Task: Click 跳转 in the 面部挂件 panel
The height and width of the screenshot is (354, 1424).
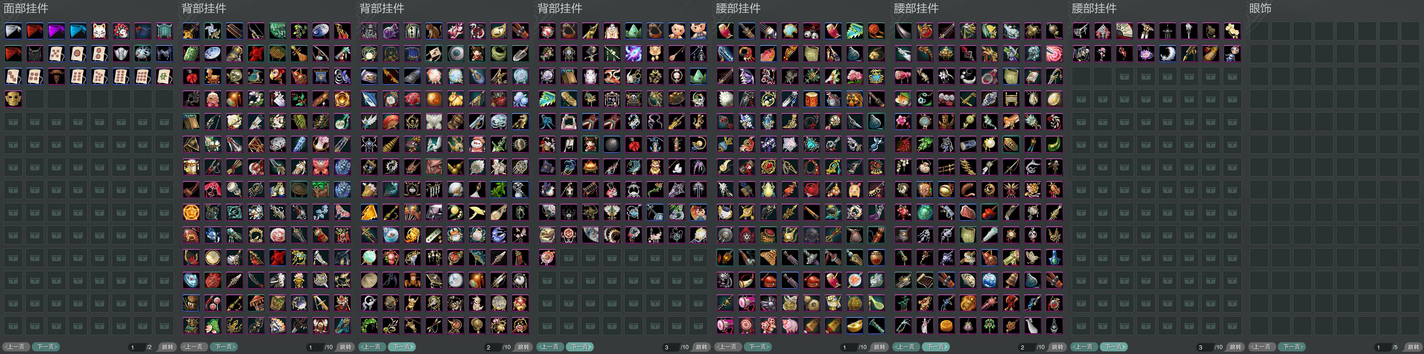Action: click(167, 347)
